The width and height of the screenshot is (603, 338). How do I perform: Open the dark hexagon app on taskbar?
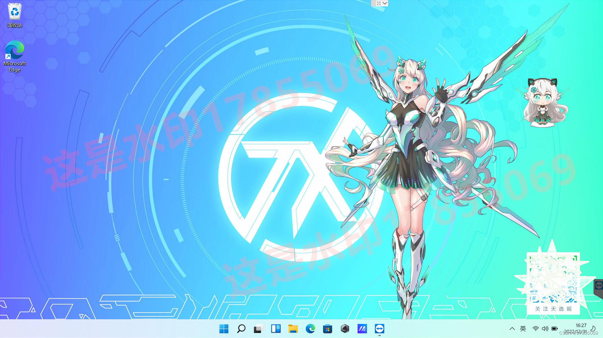(x=345, y=329)
